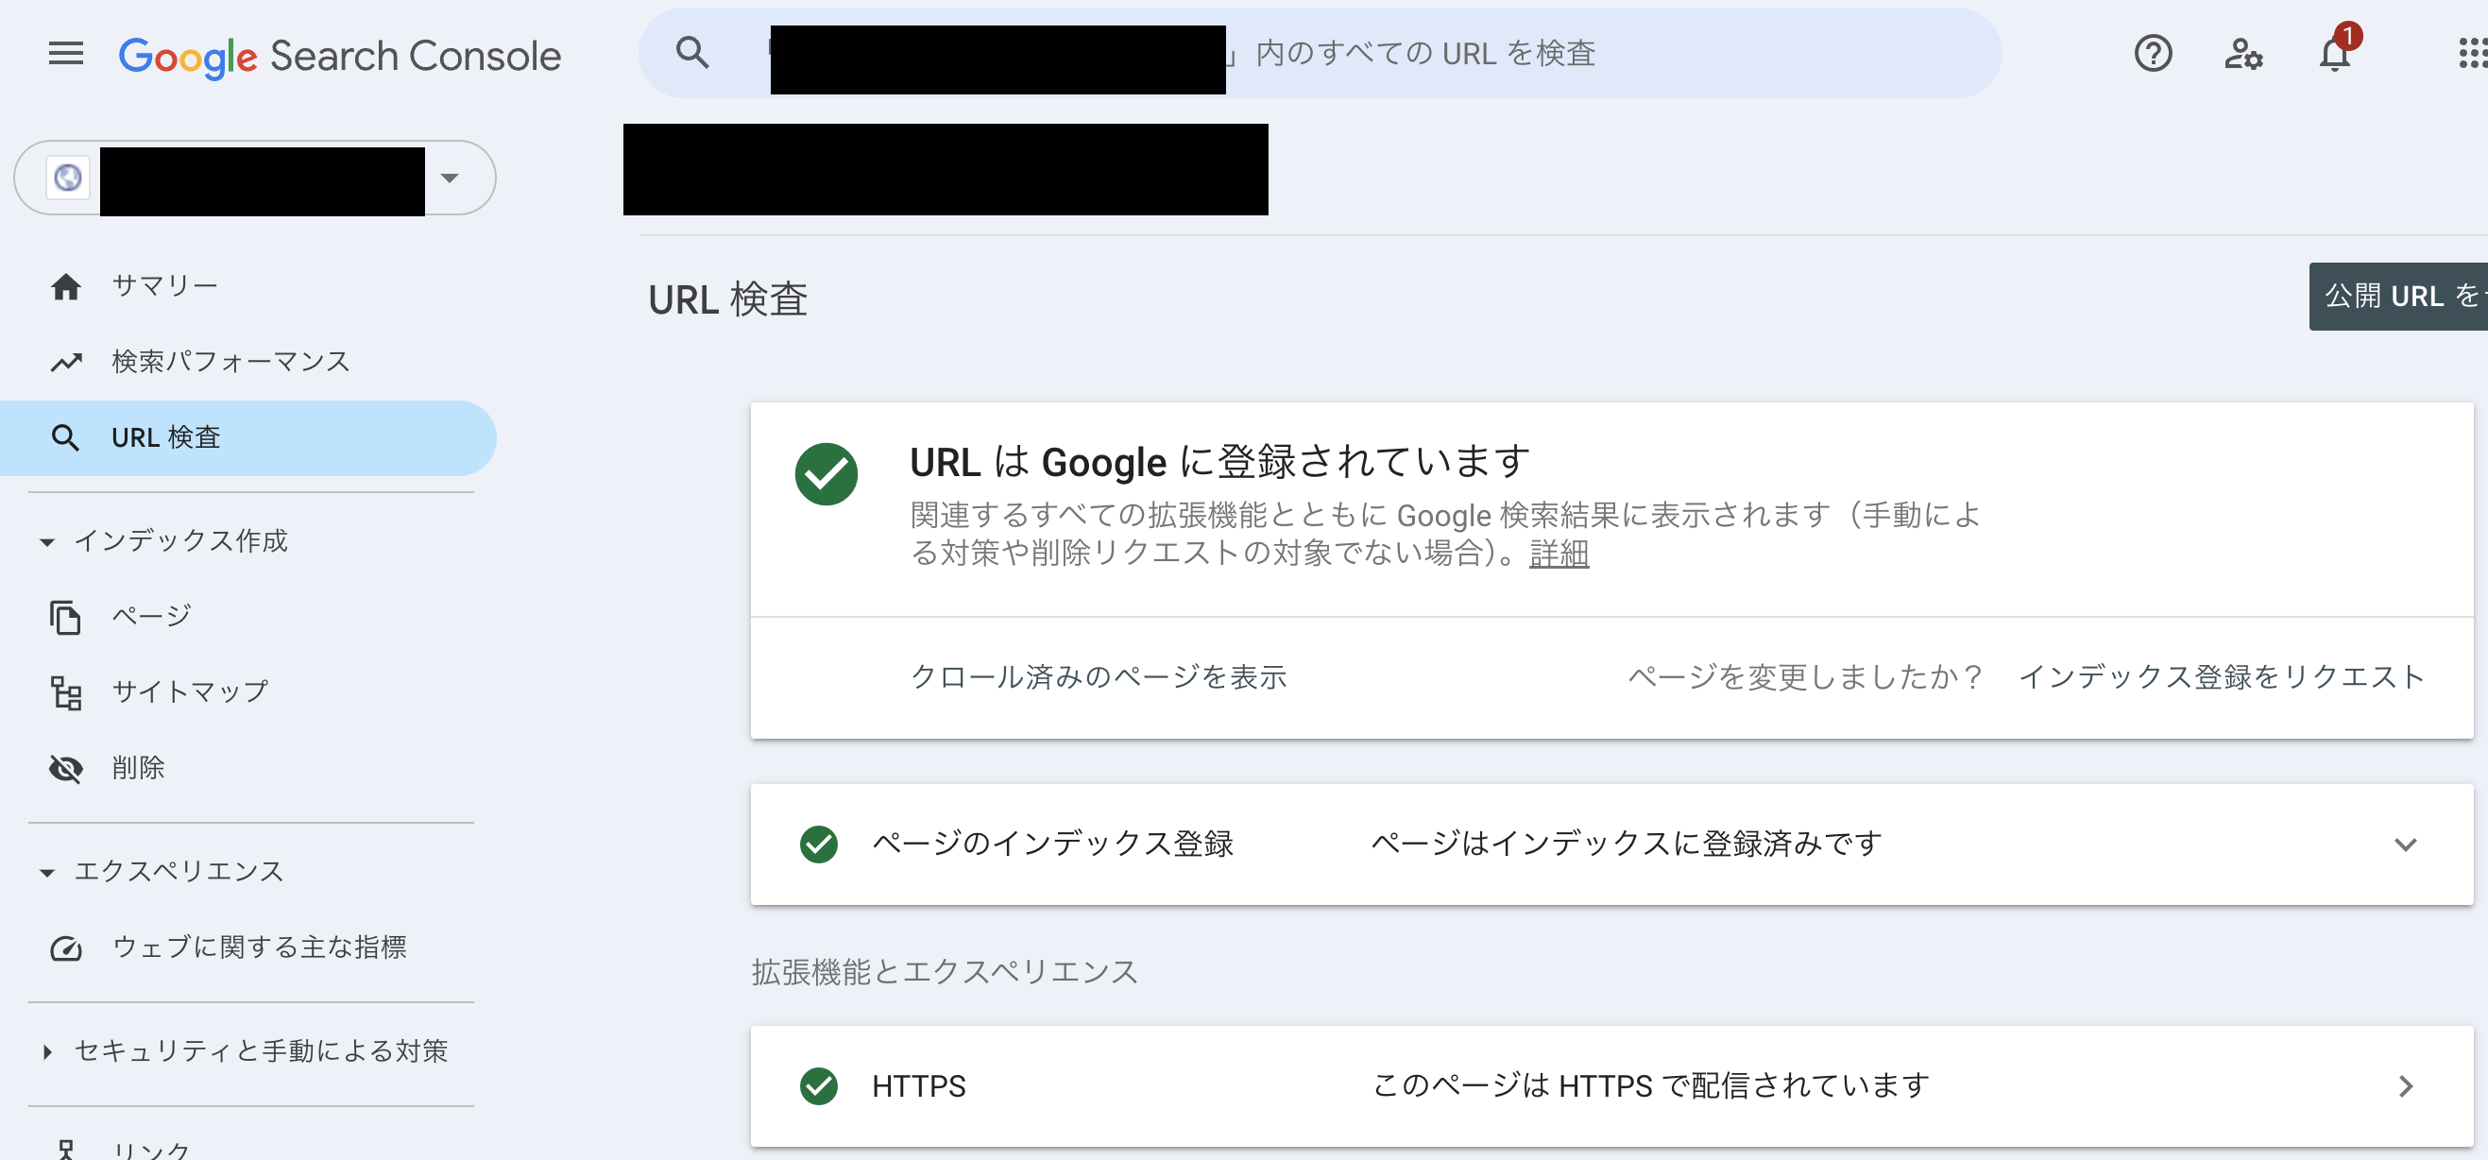Open the 詳細 link
Viewport: 2488px width, 1160px height.
(x=1558, y=554)
